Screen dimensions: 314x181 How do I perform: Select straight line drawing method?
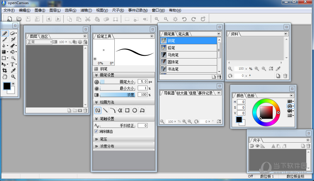pyautogui.click(x=105, y=110)
